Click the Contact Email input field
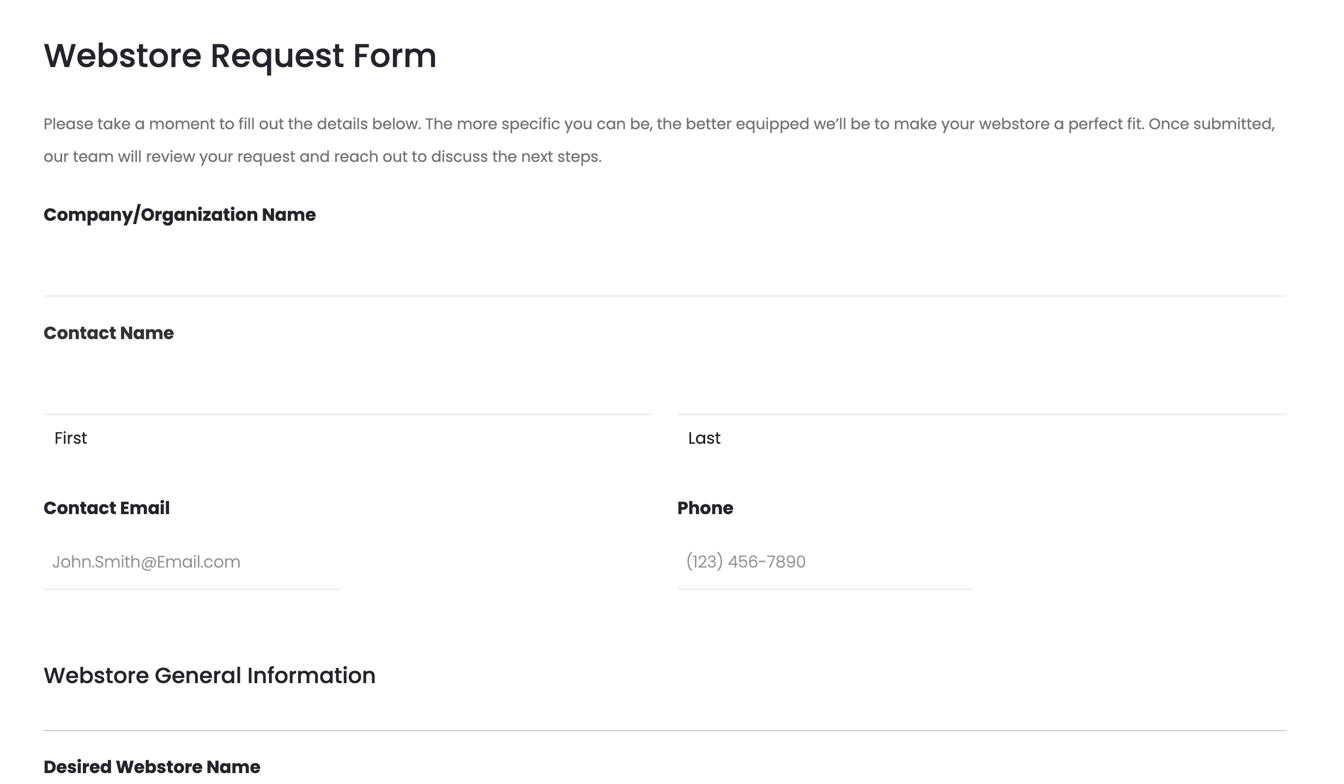Viewport: 1344px width, 784px height. (x=191, y=562)
